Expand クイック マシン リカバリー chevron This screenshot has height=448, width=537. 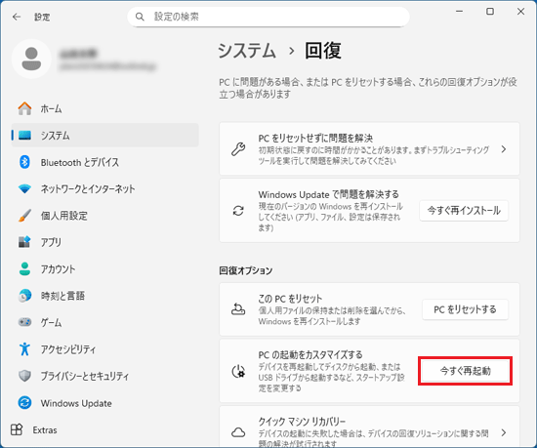(504, 432)
